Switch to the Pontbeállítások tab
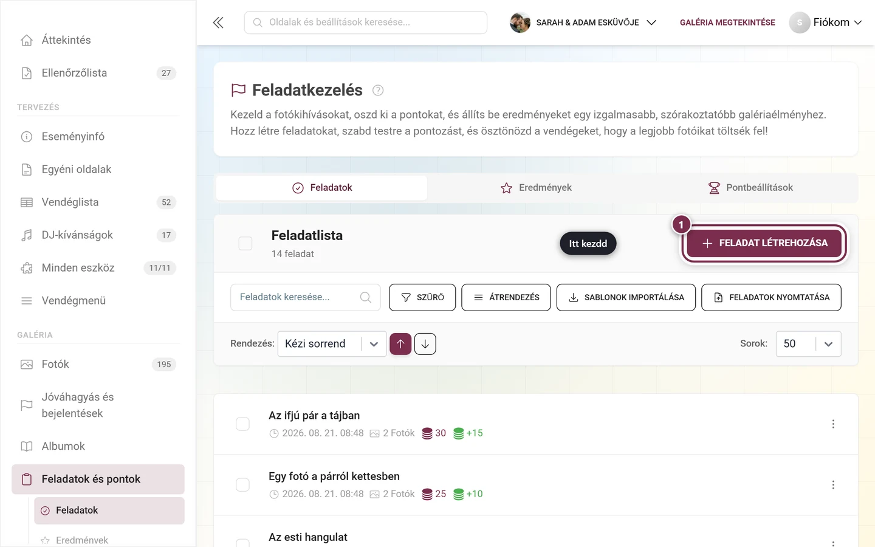The image size is (875, 547). pyautogui.click(x=750, y=188)
